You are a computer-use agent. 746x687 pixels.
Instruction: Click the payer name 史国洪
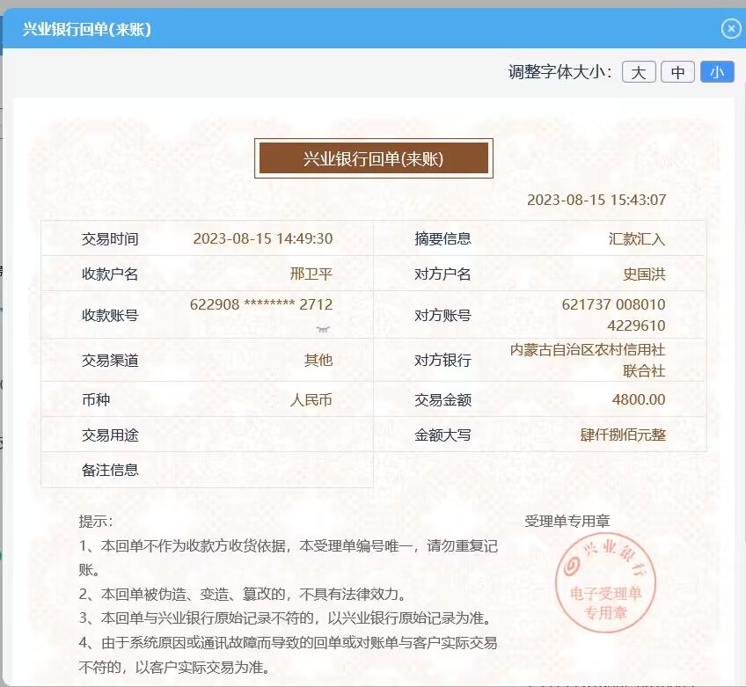[644, 274]
